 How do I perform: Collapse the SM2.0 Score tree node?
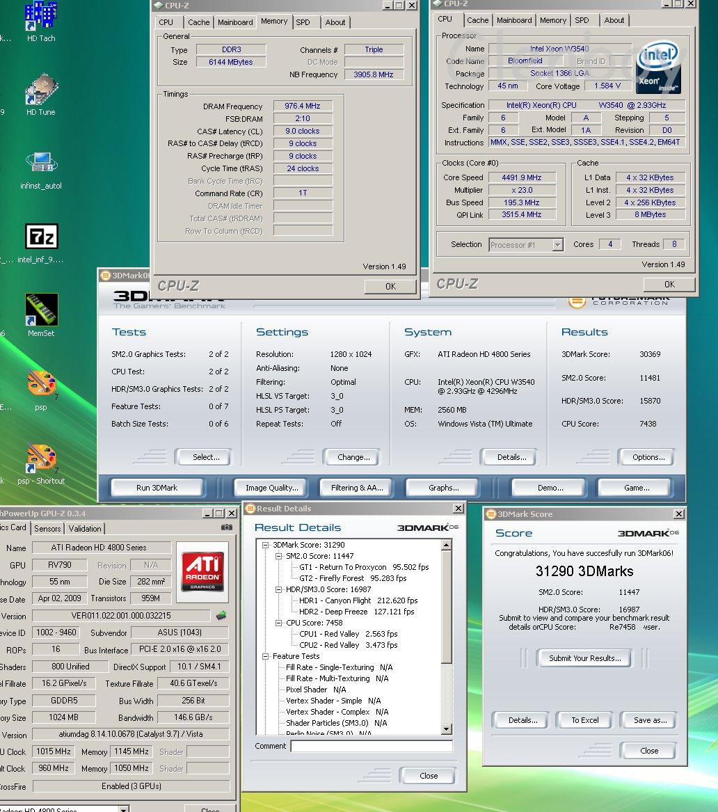279,556
